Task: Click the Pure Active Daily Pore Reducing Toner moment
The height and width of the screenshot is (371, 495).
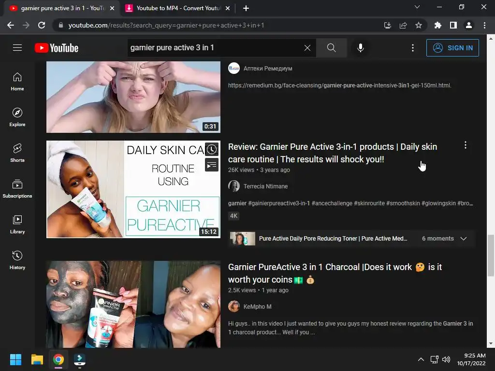Action: click(333, 239)
